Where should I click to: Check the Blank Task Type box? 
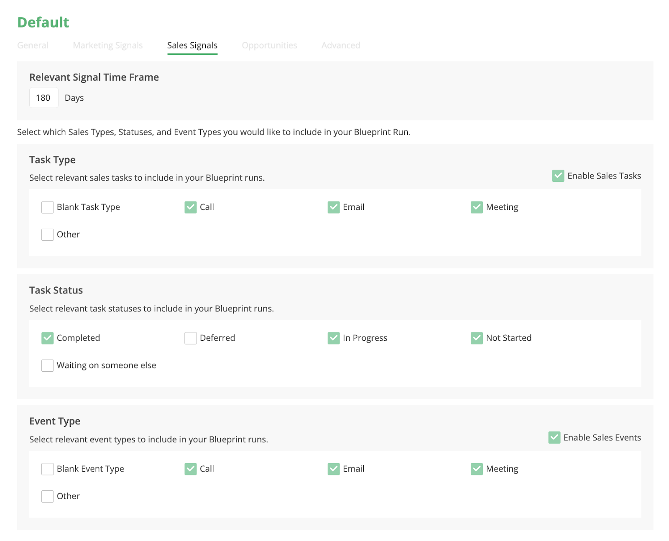(48, 207)
